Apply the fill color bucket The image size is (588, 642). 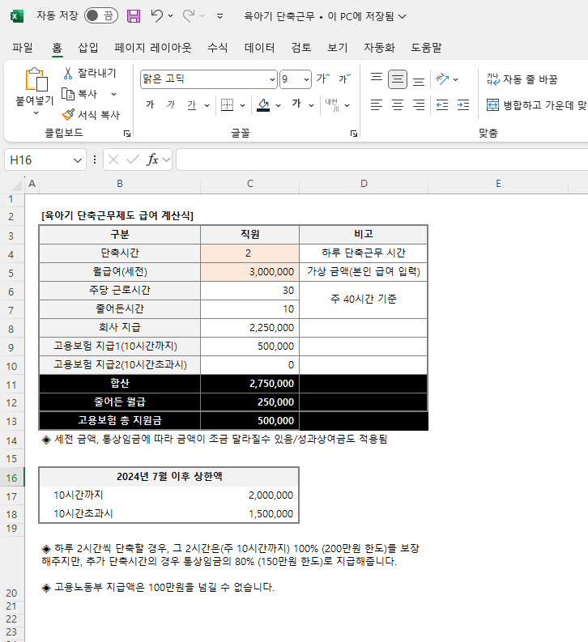(x=263, y=104)
